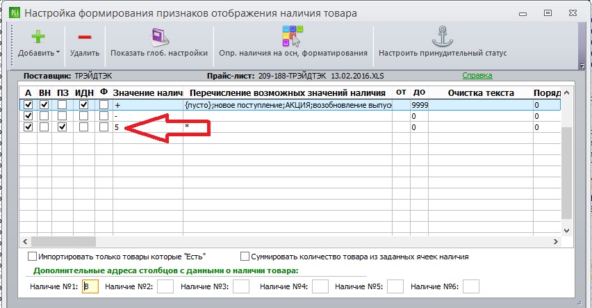Toggle the Ф checkbox in the '+' row
This screenshot has width=592, height=308.
(x=104, y=105)
